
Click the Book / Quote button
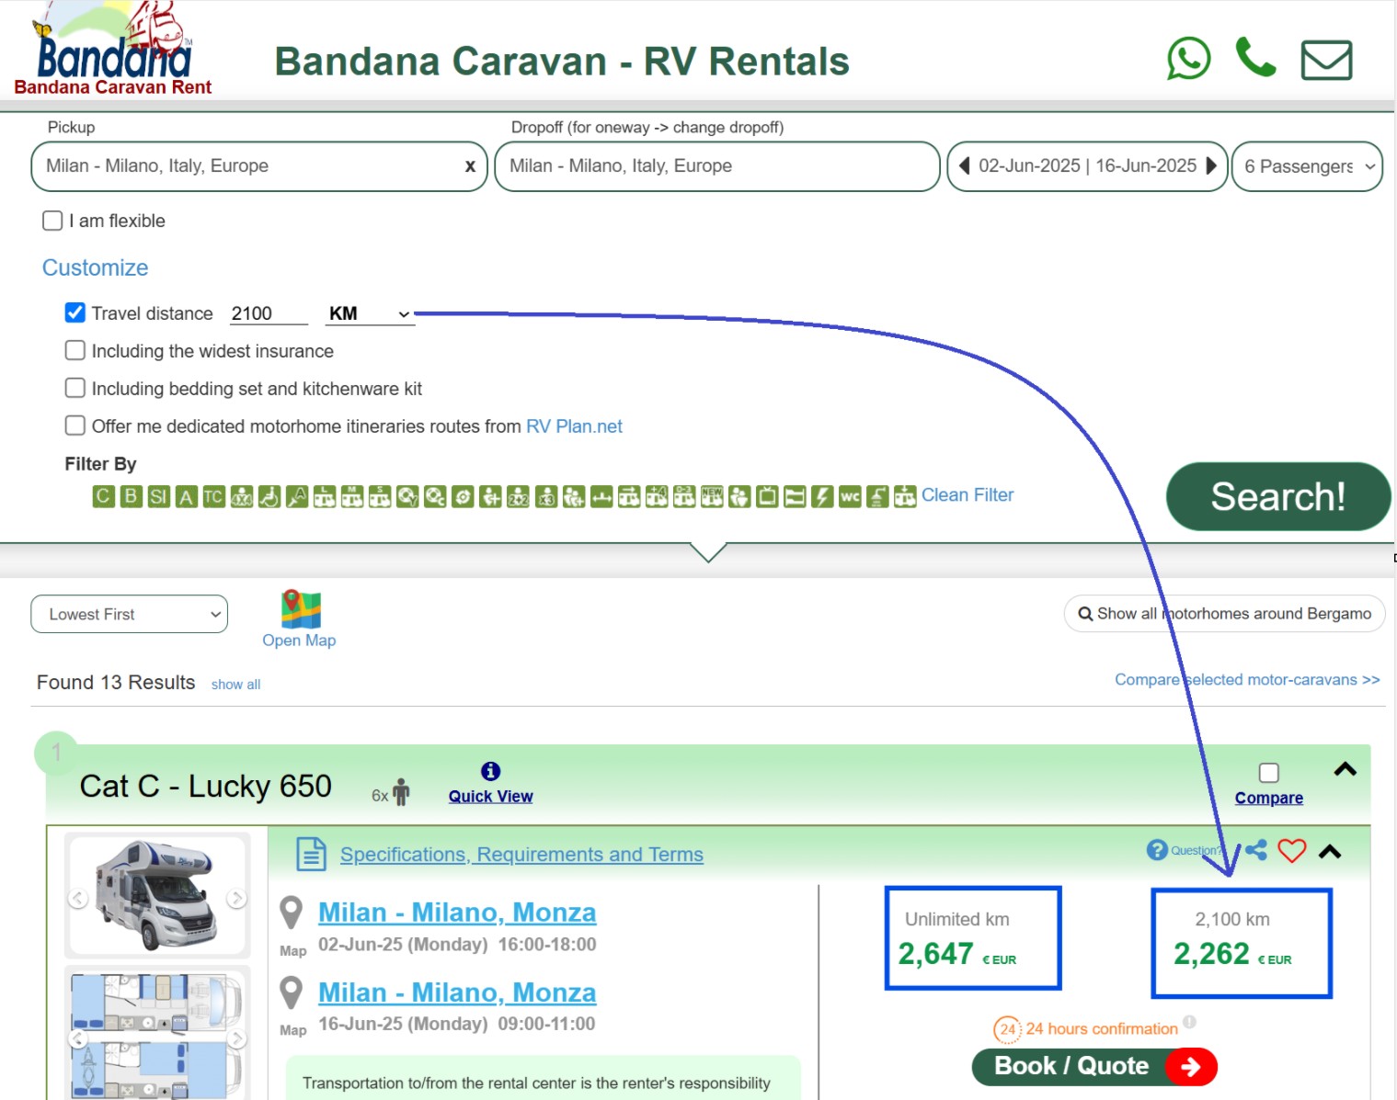pos(1094,1066)
